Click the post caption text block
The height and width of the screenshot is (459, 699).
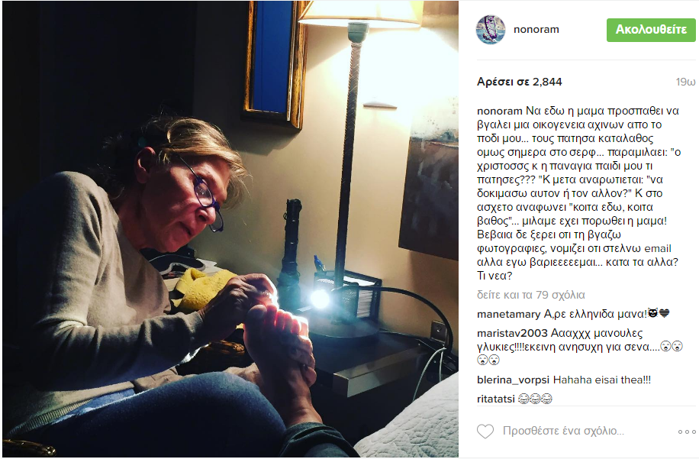tap(578, 193)
